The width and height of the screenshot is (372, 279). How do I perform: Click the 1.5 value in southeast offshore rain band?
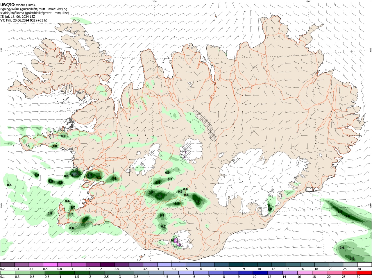click(340, 212)
